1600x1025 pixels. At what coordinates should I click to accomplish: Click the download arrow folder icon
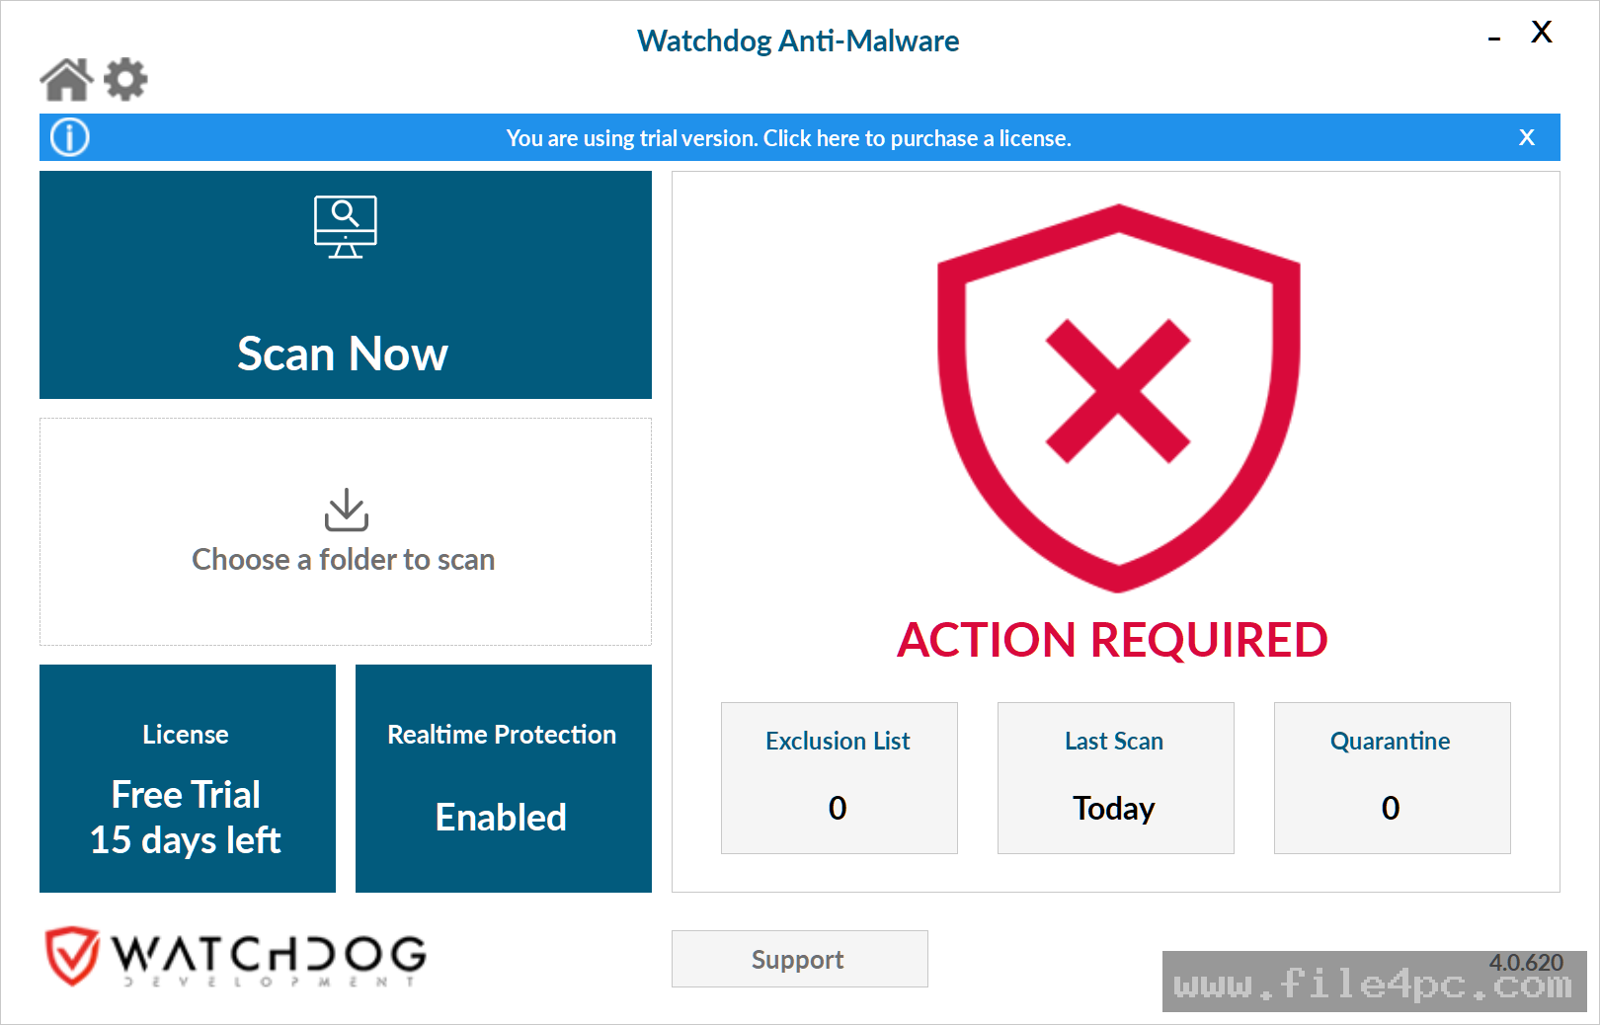(347, 510)
